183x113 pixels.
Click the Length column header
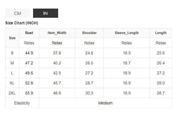click(x=161, y=33)
